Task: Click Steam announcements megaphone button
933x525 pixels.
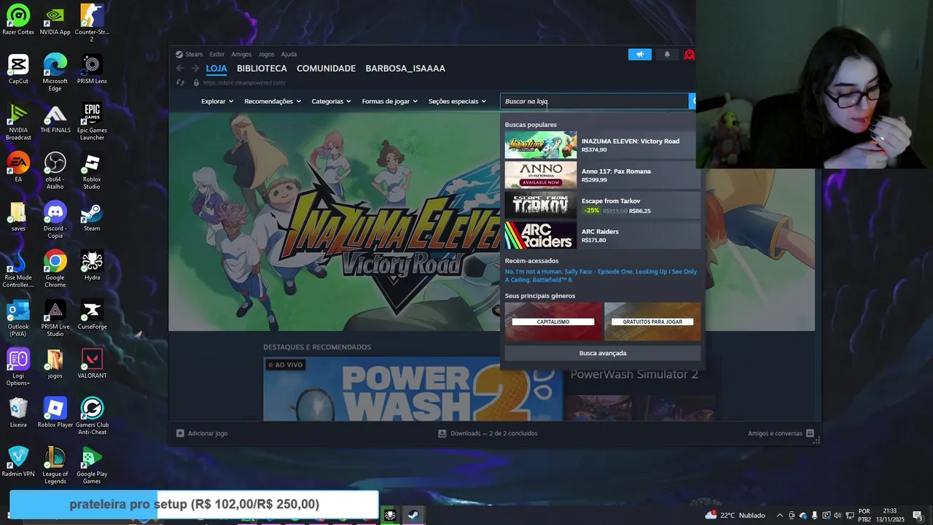Action: pyautogui.click(x=639, y=55)
